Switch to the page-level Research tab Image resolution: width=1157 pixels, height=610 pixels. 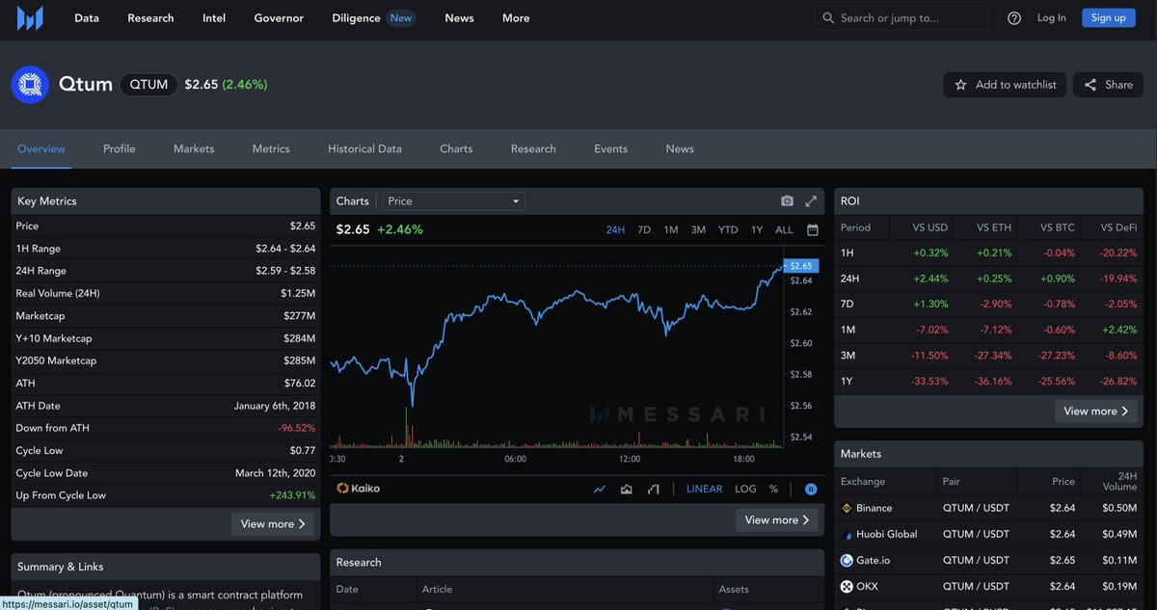(533, 148)
